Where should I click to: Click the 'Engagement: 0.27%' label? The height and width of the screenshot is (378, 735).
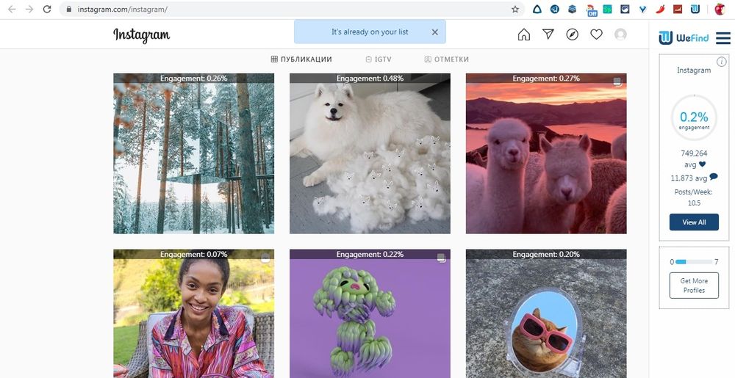click(x=546, y=78)
